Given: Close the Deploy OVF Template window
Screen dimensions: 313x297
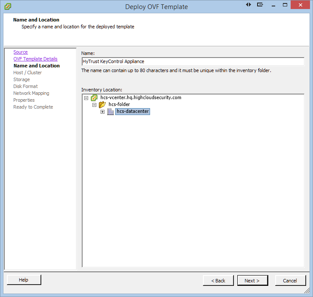Looking at the screenshot, I should [x=300, y=5].
